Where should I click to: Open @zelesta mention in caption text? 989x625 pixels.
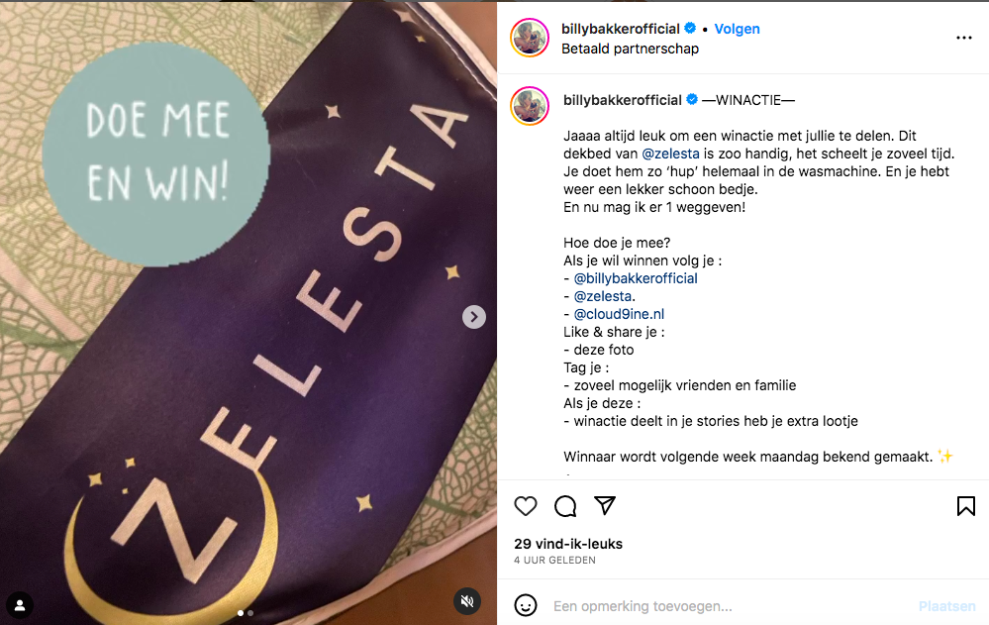click(x=670, y=154)
